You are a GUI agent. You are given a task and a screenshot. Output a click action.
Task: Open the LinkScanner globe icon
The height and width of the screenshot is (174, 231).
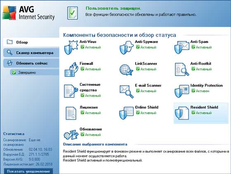126,70
